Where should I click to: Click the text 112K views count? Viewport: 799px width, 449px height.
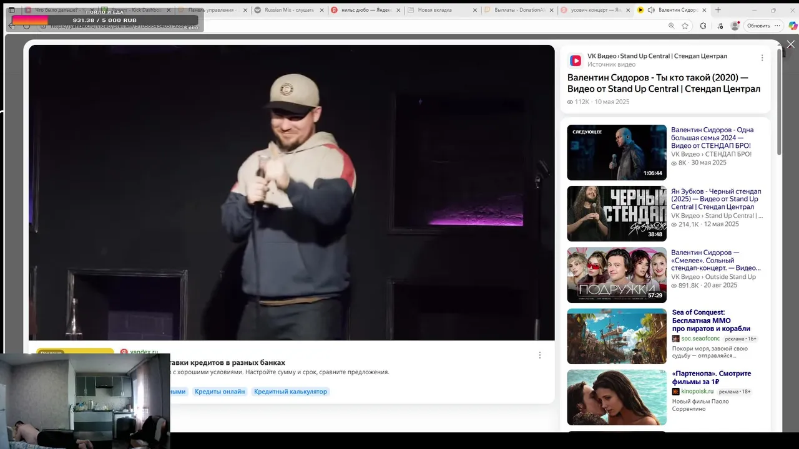[582, 102]
